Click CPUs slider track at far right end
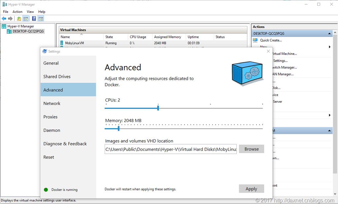 (x=262, y=108)
